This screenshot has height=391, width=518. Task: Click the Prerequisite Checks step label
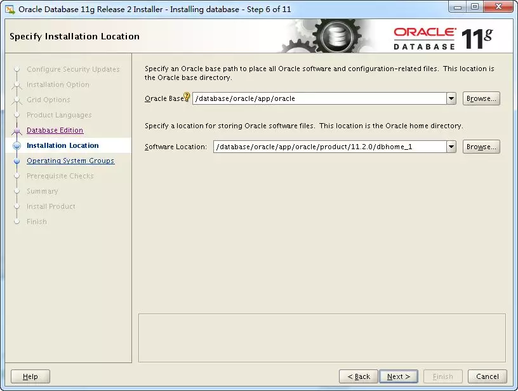click(x=60, y=176)
